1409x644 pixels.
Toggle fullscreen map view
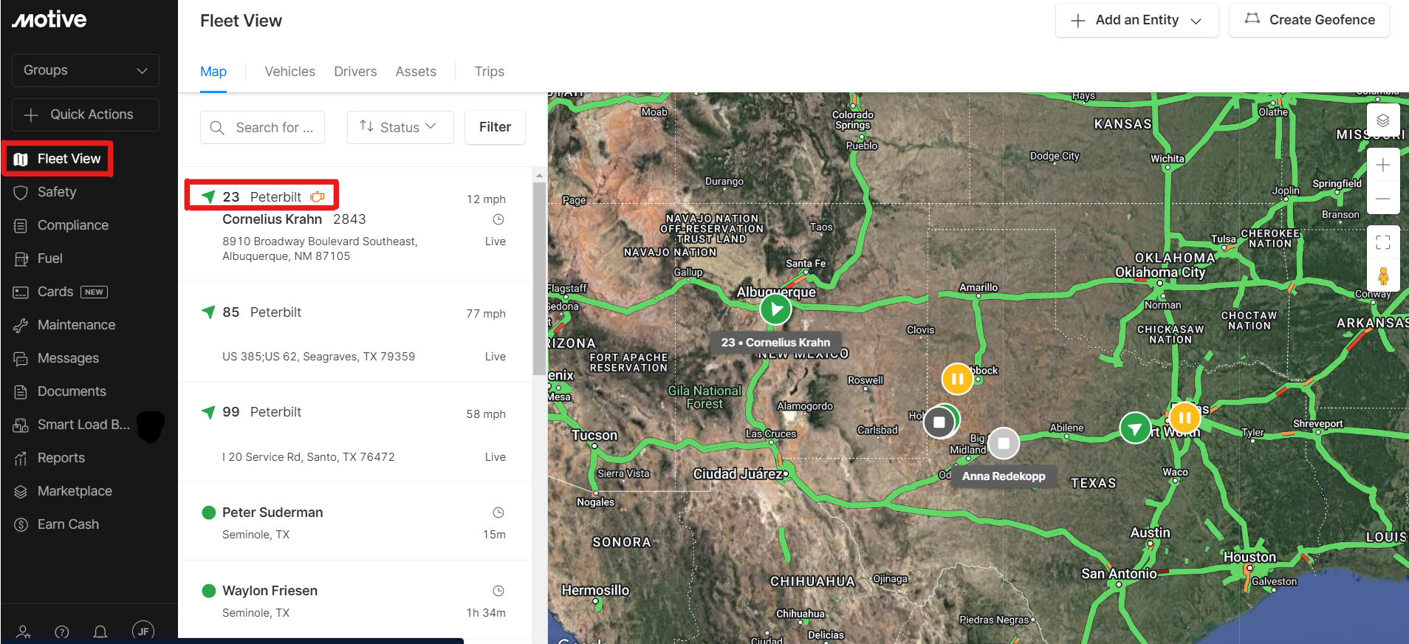coord(1383,242)
